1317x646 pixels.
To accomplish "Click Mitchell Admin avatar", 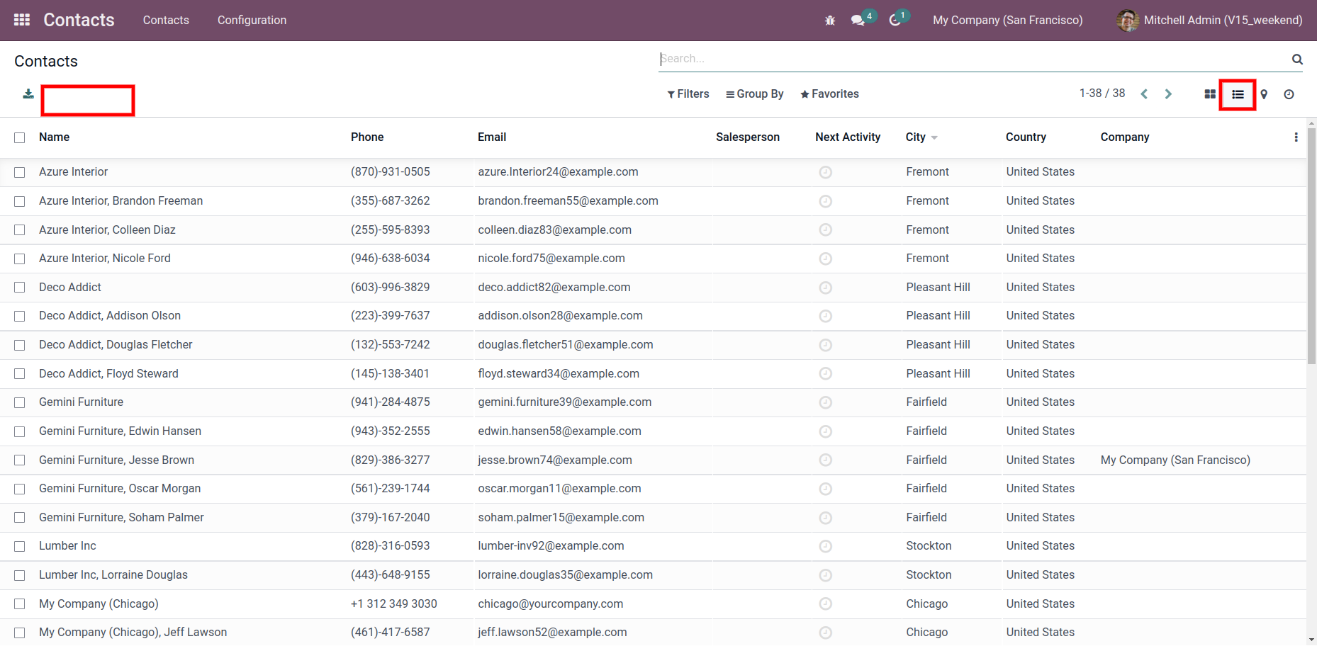I will [1128, 21].
